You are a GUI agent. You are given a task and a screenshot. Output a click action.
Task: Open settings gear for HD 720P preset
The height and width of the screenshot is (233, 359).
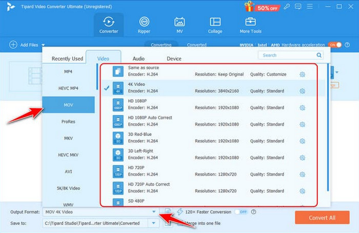[303, 174]
